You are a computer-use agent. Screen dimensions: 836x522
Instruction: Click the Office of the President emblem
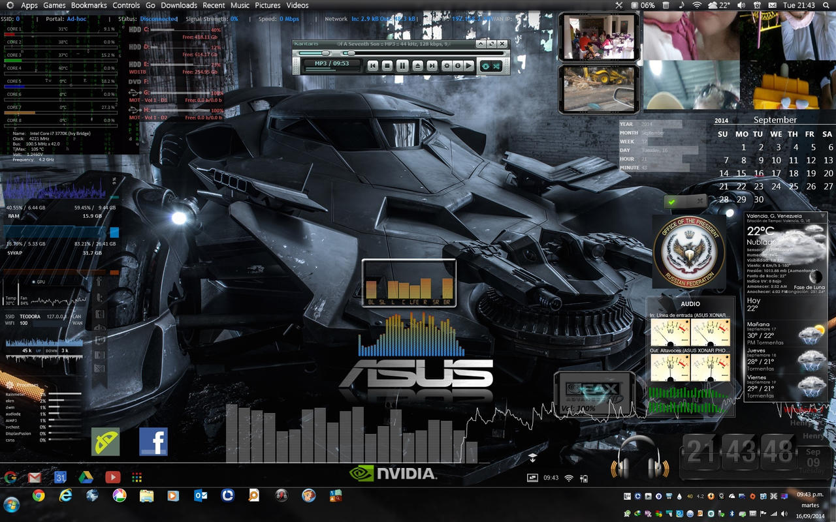point(689,251)
